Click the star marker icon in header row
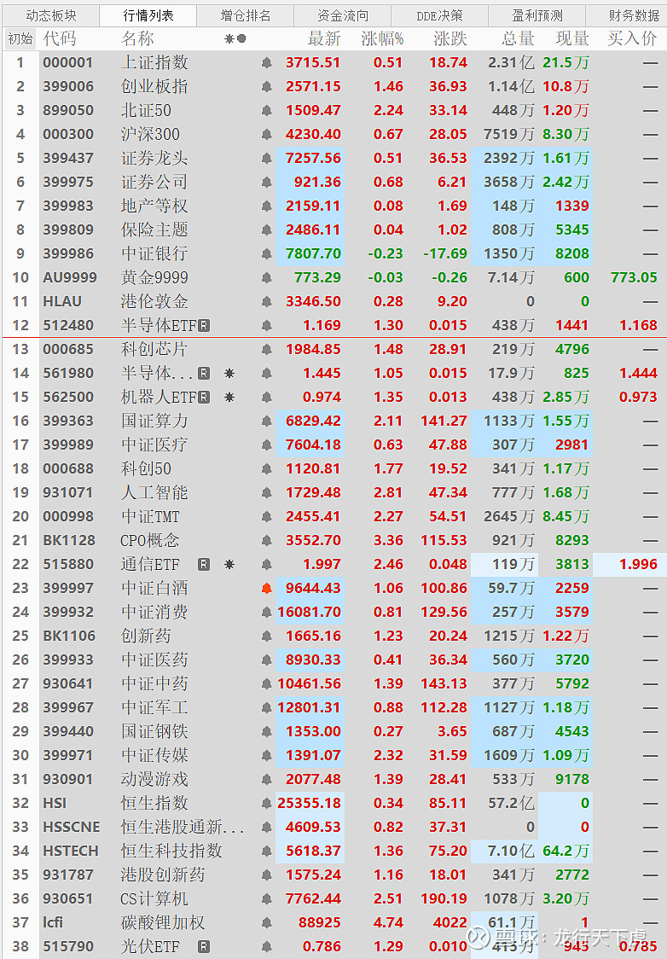The width and height of the screenshot is (667, 959). coord(229,39)
